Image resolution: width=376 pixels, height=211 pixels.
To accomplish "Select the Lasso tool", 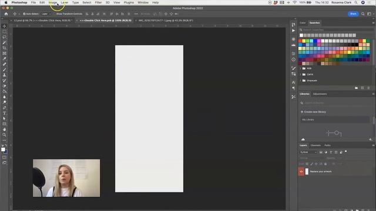I will (4, 37).
